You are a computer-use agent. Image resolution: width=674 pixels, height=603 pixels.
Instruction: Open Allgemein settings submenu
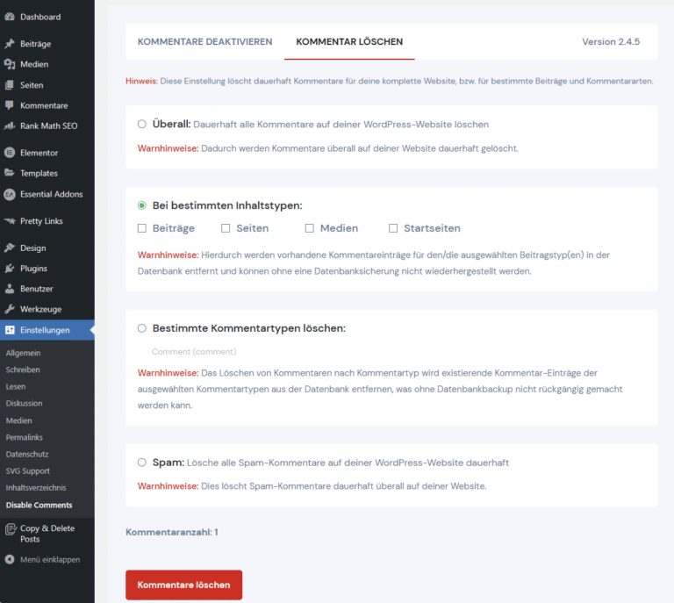tap(23, 353)
